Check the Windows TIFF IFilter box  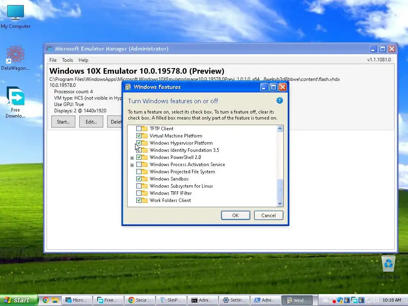click(x=139, y=193)
